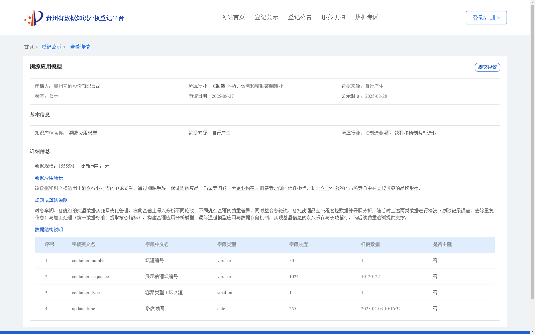Click the page heading 溯源应用模型
The height and width of the screenshot is (334, 535).
(x=46, y=67)
